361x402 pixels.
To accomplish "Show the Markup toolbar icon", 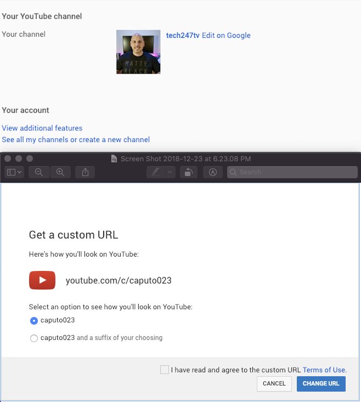I will pos(212,172).
